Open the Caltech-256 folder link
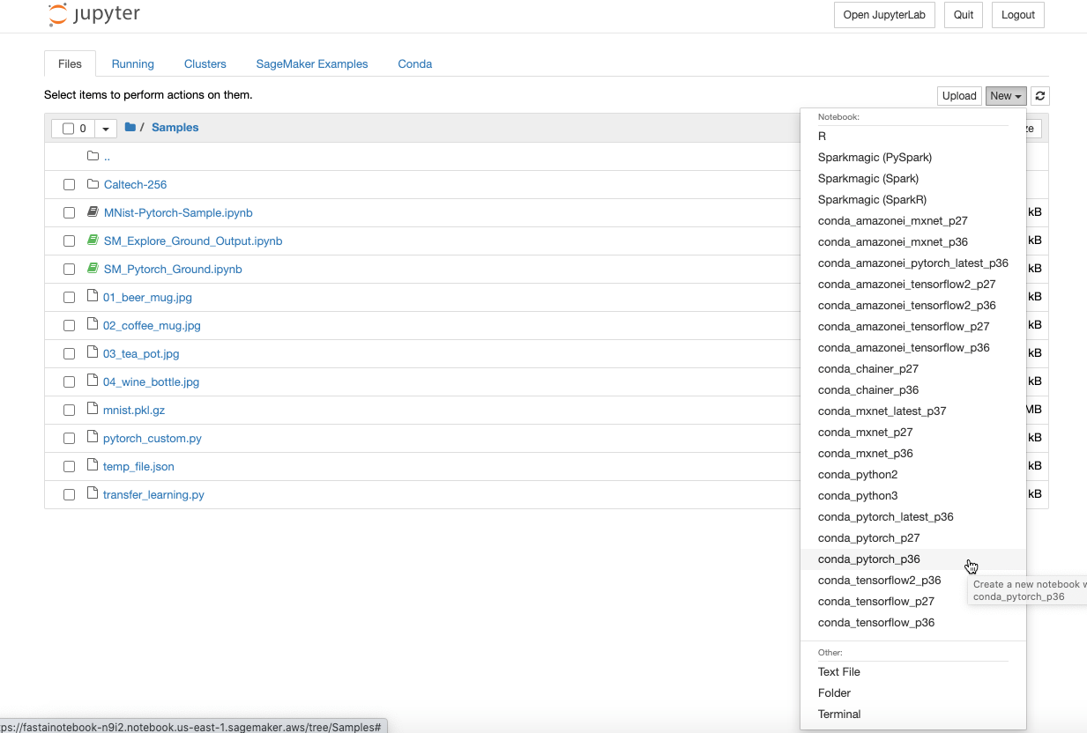The width and height of the screenshot is (1087, 733). coord(135,185)
